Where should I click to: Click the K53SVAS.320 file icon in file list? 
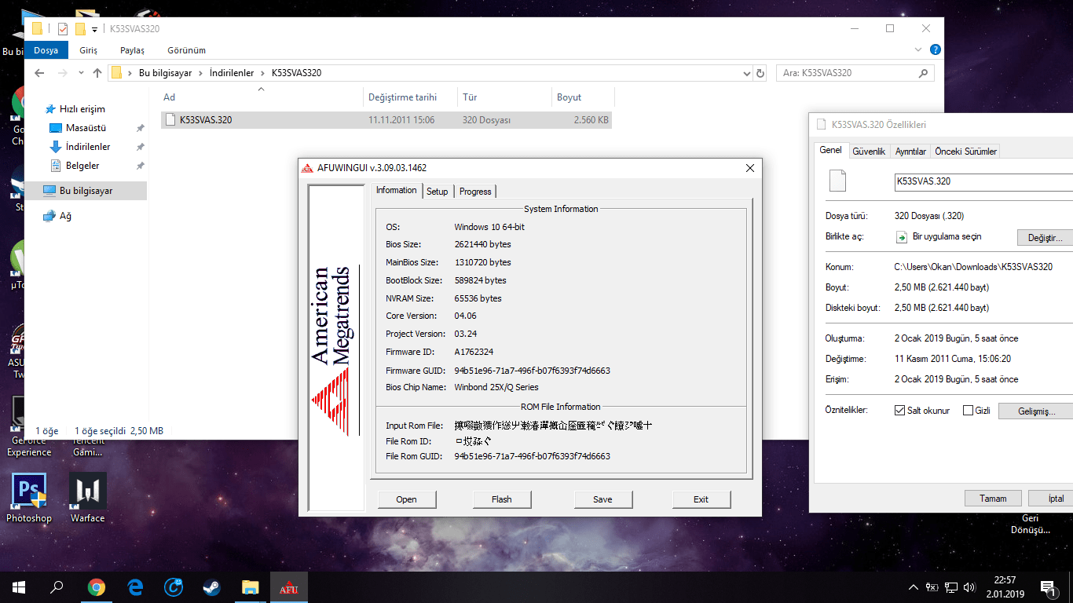[170, 120]
